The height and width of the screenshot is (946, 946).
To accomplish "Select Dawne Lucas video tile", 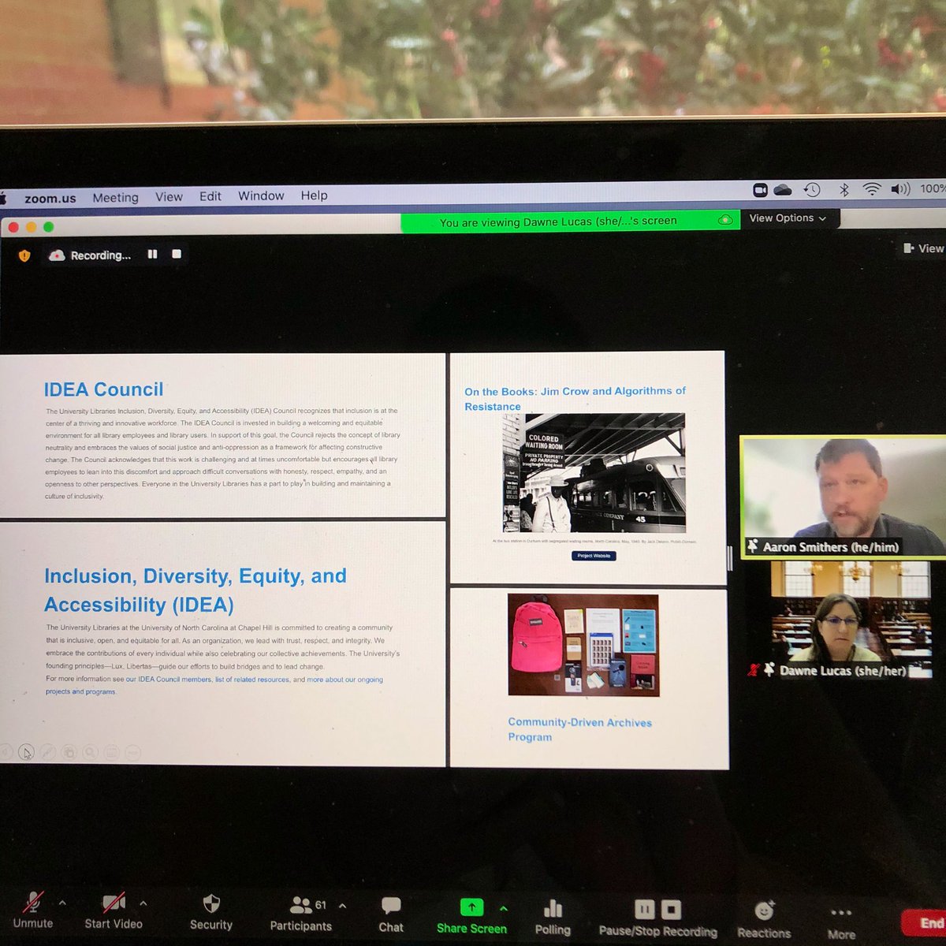I will coord(850,620).
